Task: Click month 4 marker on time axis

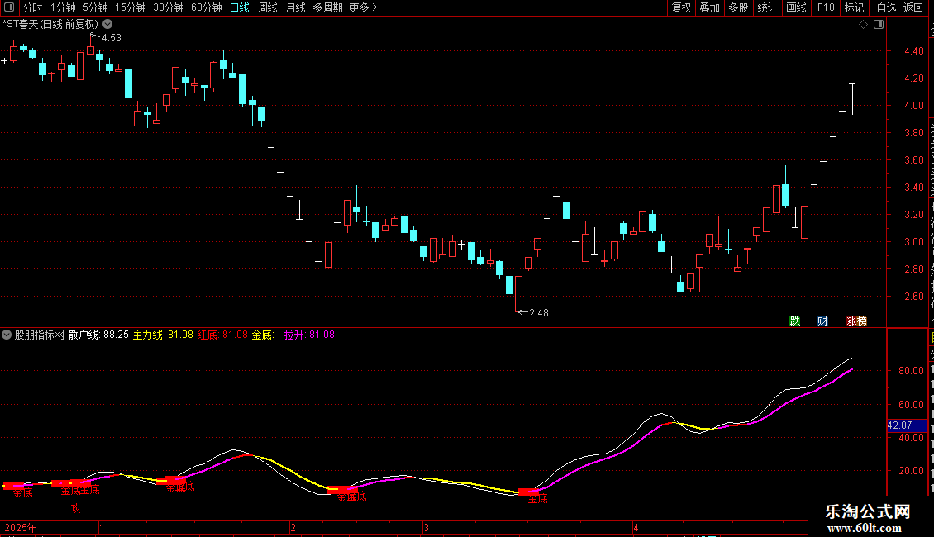Action: [636, 527]
